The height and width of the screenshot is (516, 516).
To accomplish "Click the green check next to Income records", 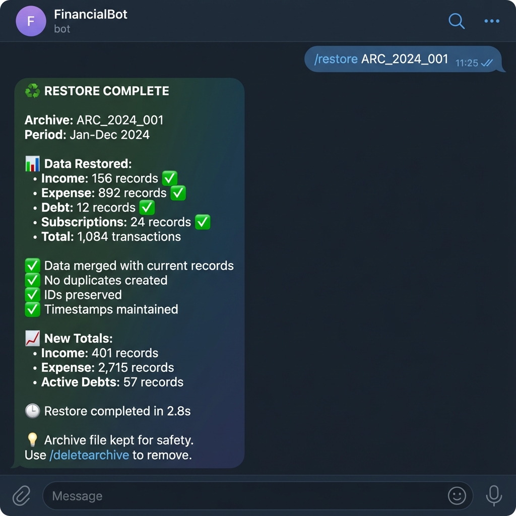I will [x=170, y=178].
